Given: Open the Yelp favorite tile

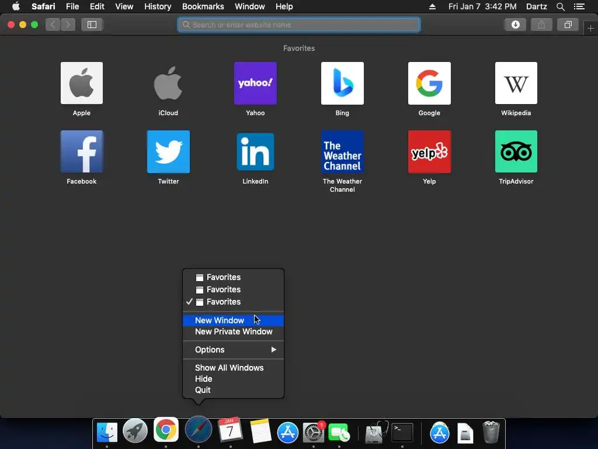Looking at the screenshot, I should pyautogui.click(x=429, y=151).
